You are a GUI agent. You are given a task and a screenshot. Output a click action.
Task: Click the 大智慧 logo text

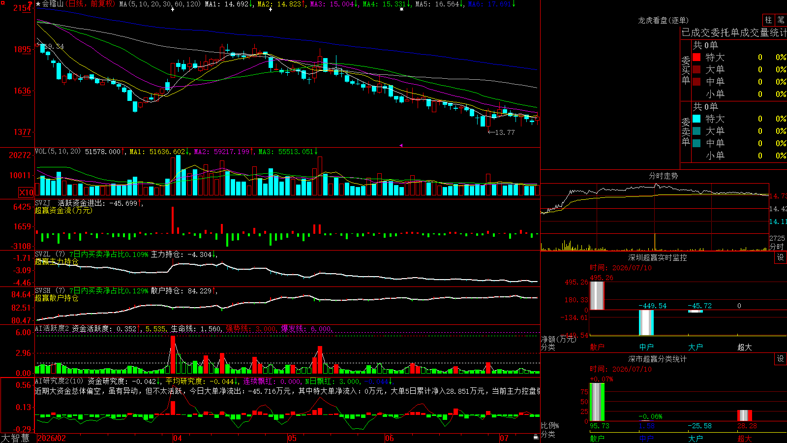(16, 438)
